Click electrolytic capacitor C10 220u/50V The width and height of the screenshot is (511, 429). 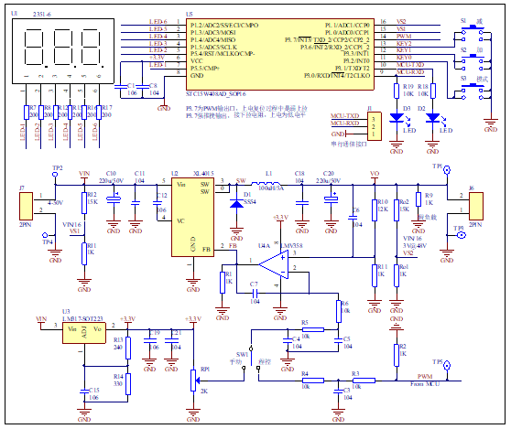(x=114, y=199)
